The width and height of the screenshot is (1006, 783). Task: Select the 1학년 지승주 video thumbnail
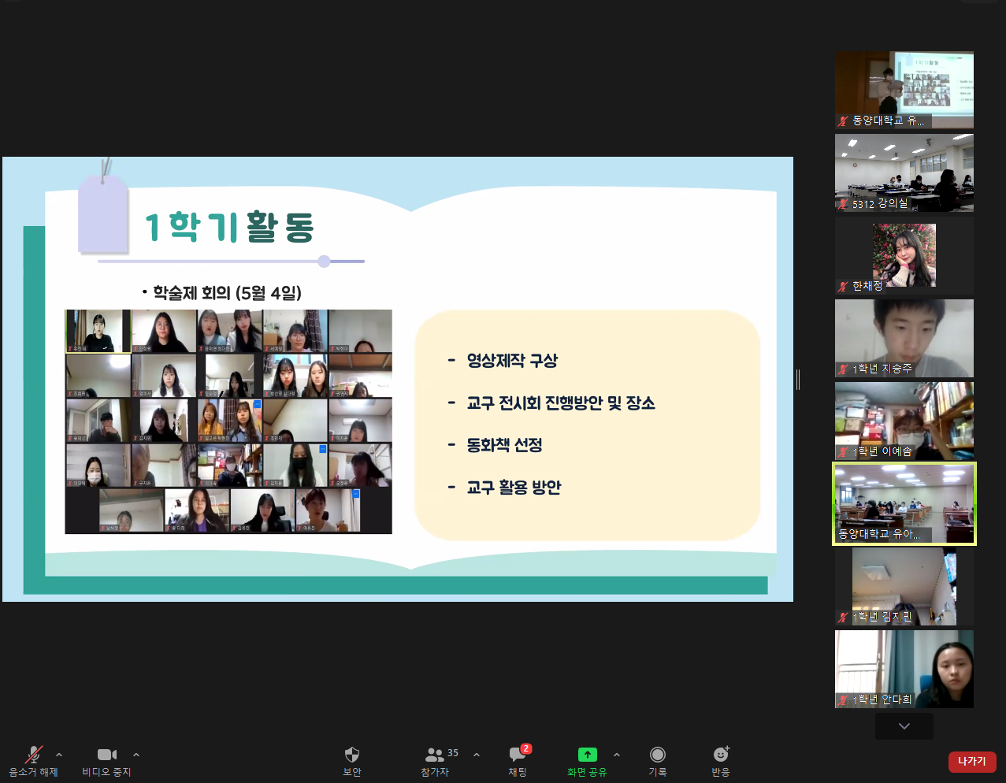coord(904,338)
